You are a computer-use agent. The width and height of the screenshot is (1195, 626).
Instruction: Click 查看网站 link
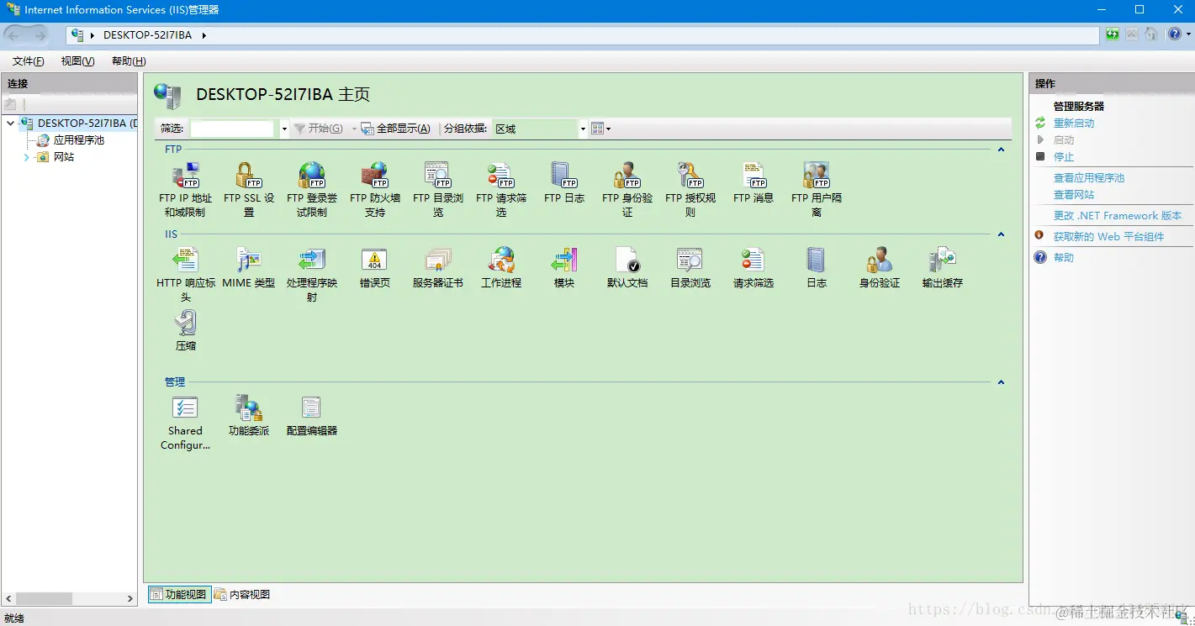pos(1074,195)
